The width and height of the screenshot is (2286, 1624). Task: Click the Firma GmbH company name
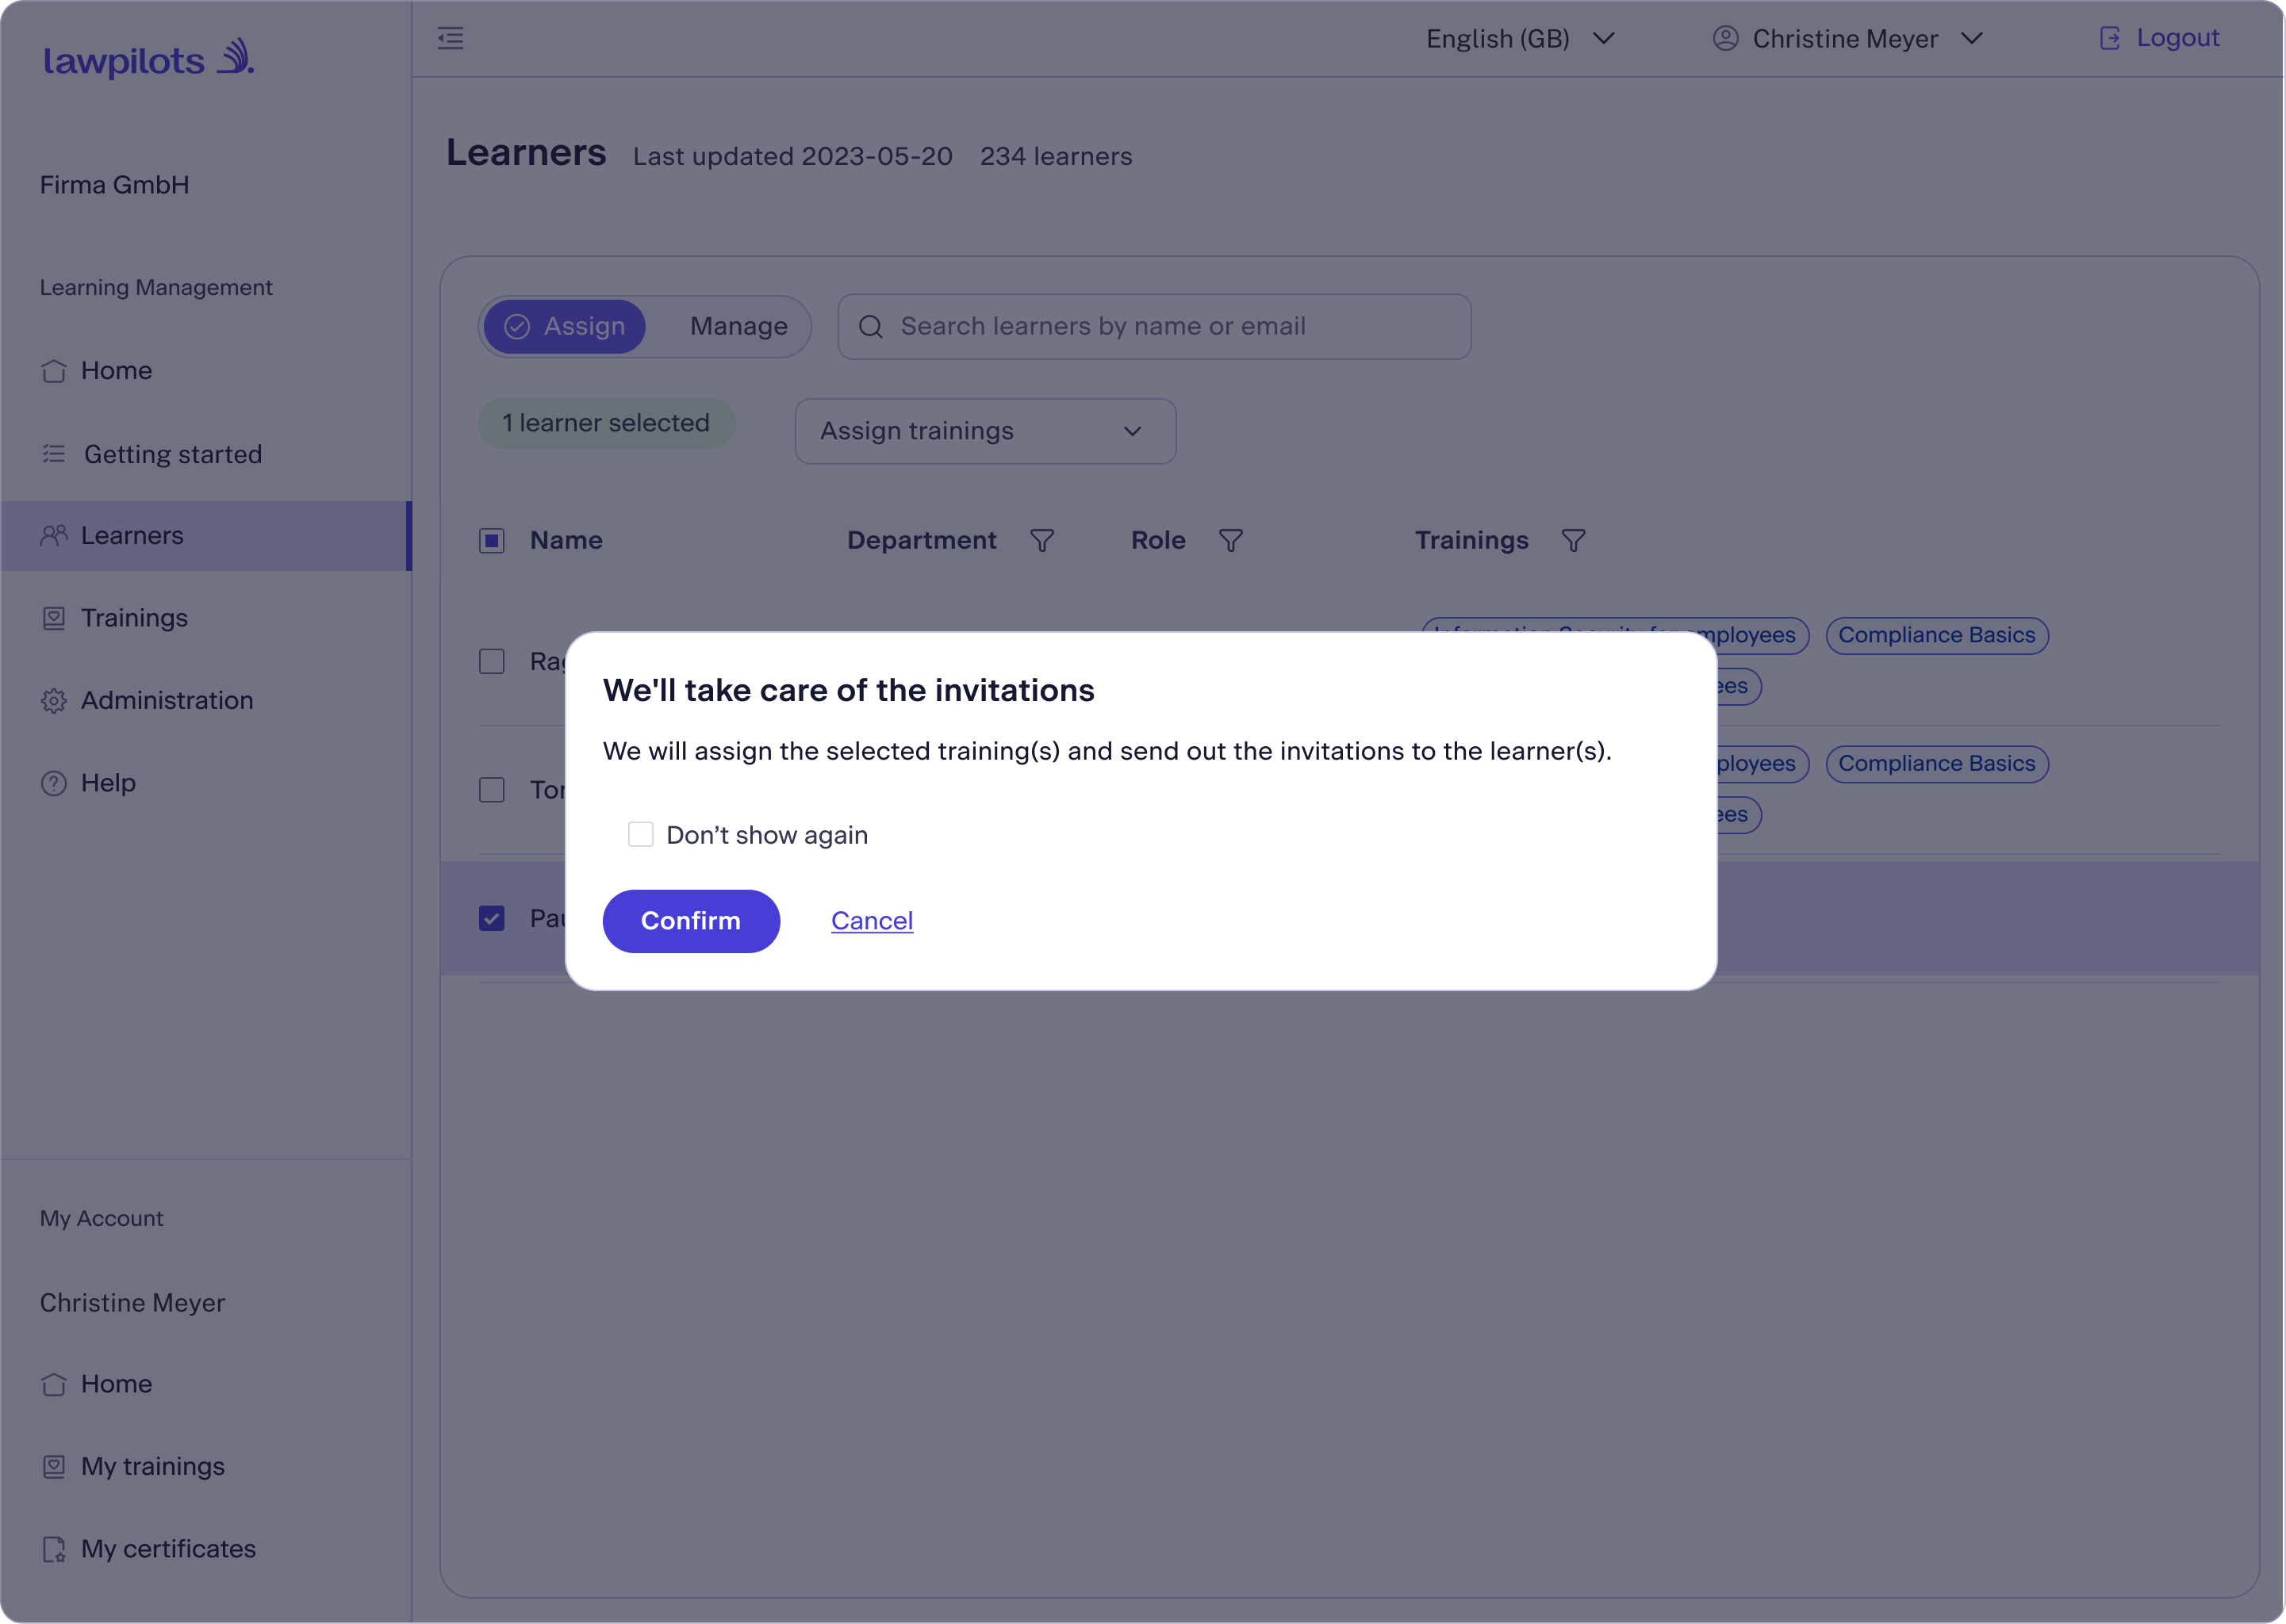pyautogui.click(x=115, y=185)
